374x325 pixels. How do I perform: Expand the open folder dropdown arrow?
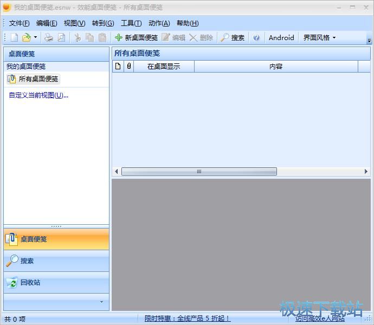pyautogui.click(x=35, y=37)
